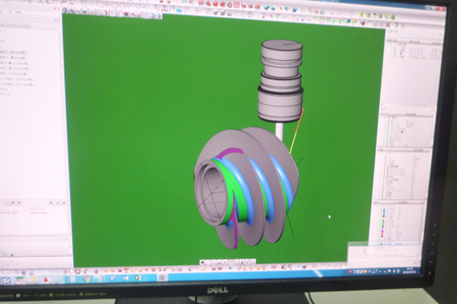This screenshot has height=304, width=457.
Task: Open the Help question mark icon
Action: click(396, 25)
